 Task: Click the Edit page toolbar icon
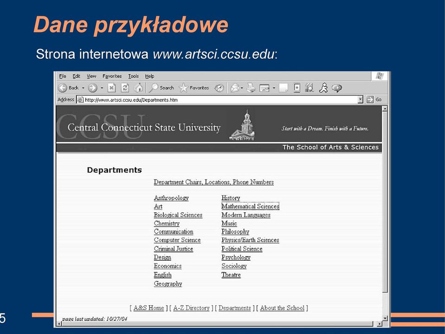pos(264,88)
